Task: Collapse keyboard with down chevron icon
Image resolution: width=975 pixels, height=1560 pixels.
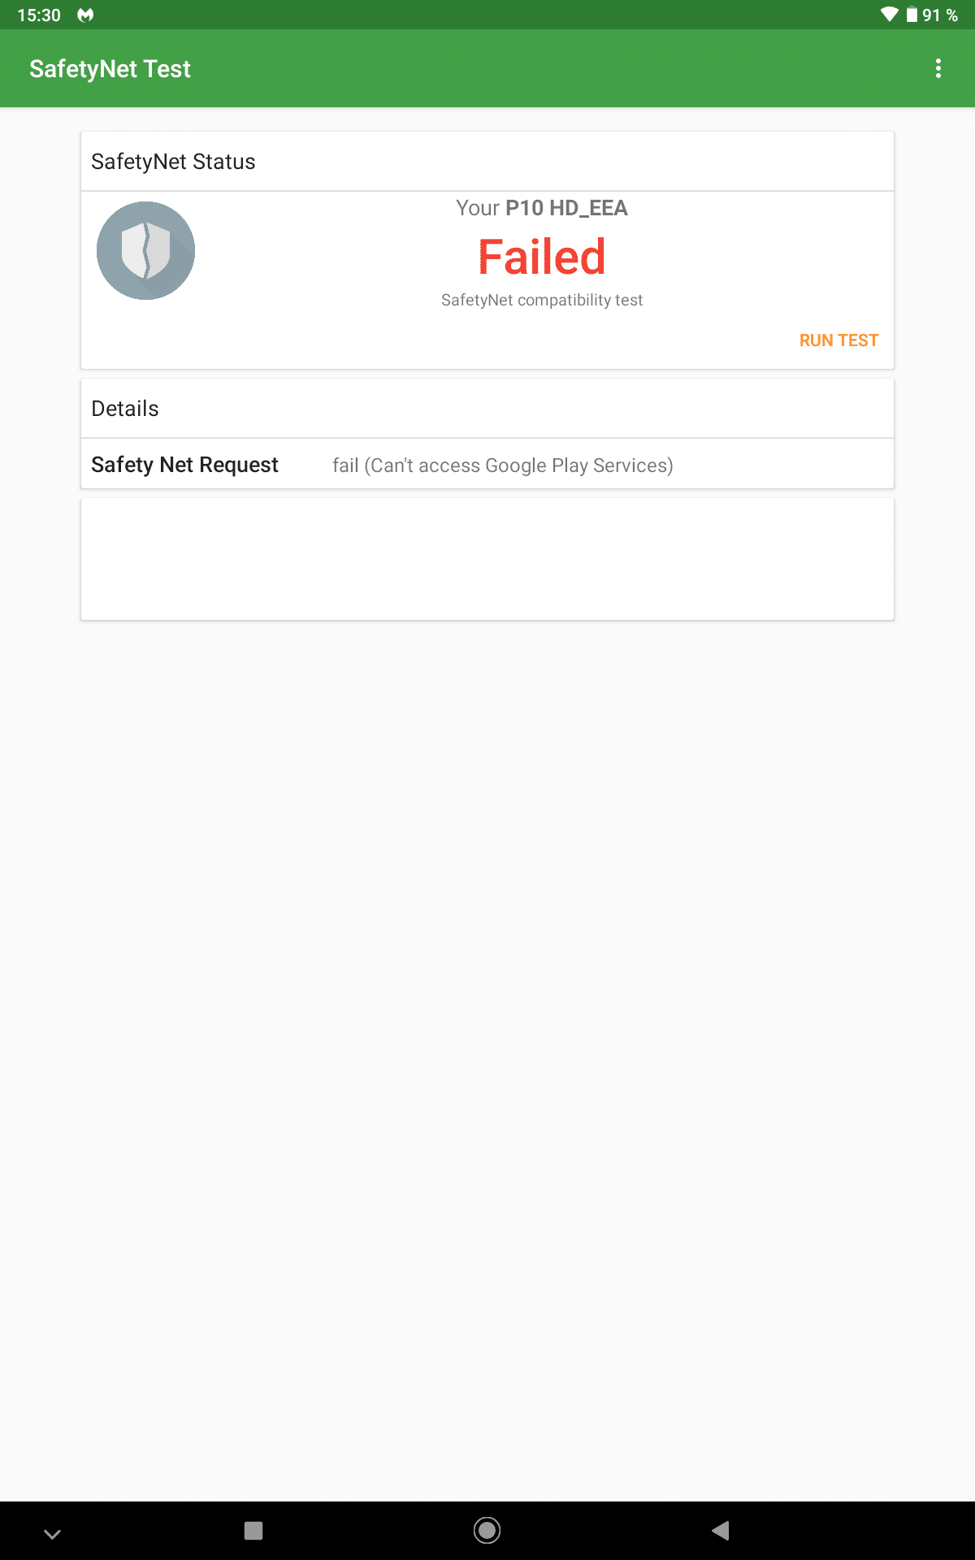Action: click(52, 1533)
